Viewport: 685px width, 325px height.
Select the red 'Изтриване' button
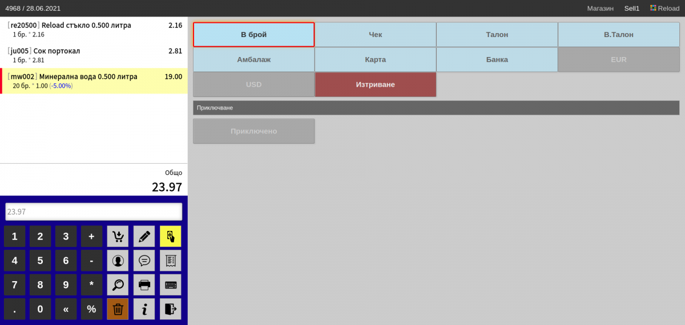[x=375, y=84]
